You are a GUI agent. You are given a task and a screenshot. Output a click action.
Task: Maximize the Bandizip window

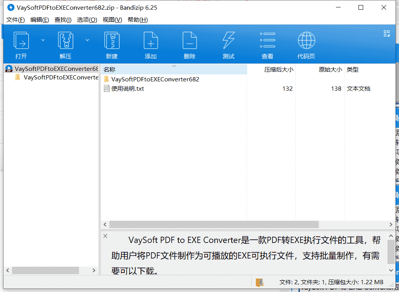pos(360,8)
